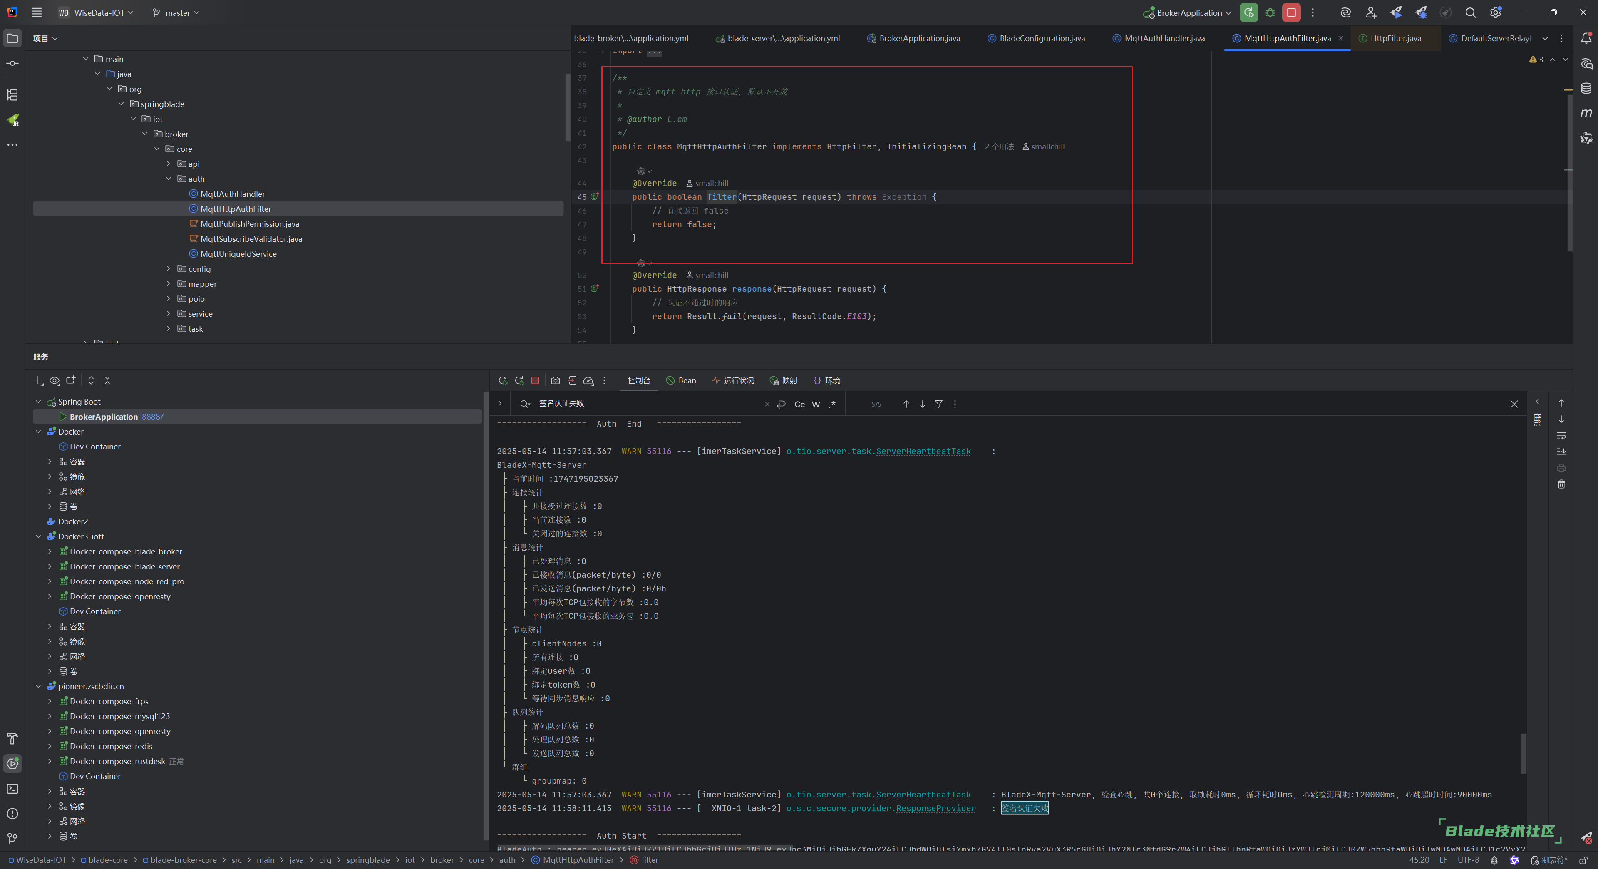Toggle the search results filter funnel
The height and width of the screenshot is (869, 1598).
pyautogui.click(x=938, y=404)
